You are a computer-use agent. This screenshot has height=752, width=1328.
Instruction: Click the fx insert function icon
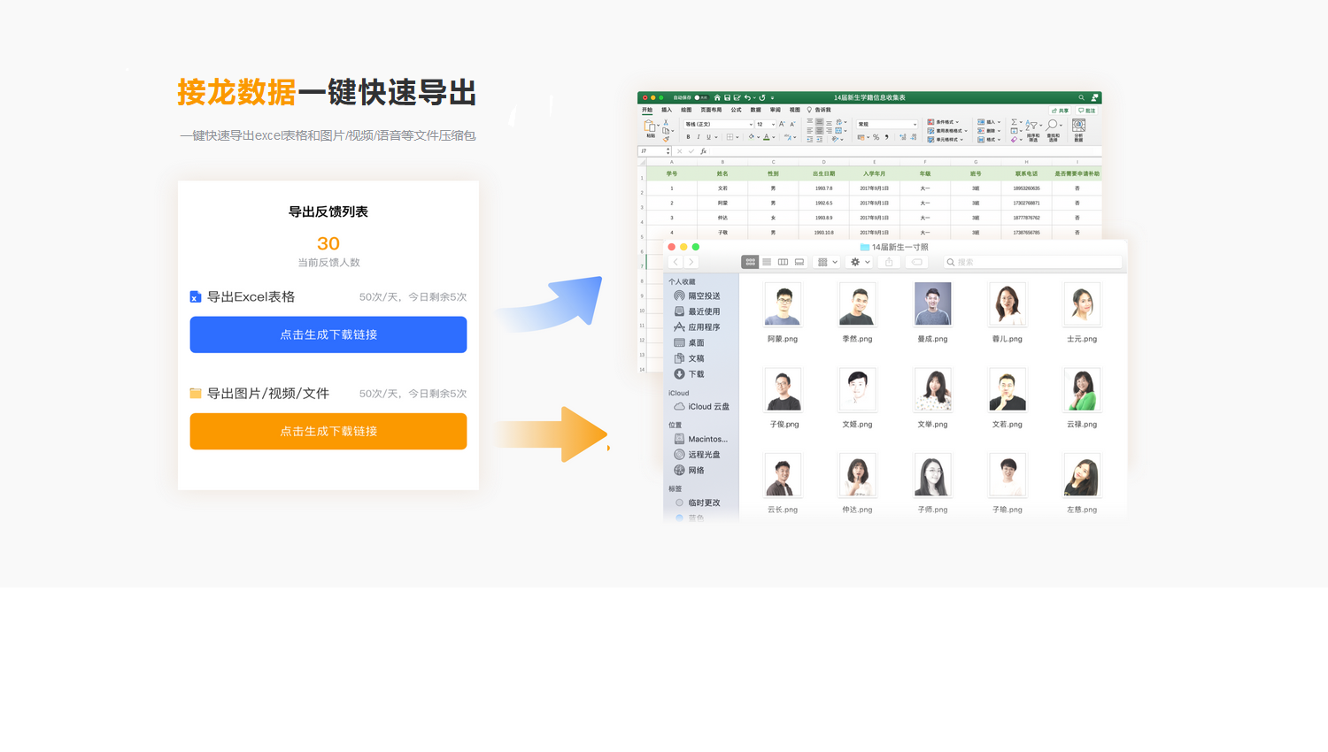click(703, 151)
